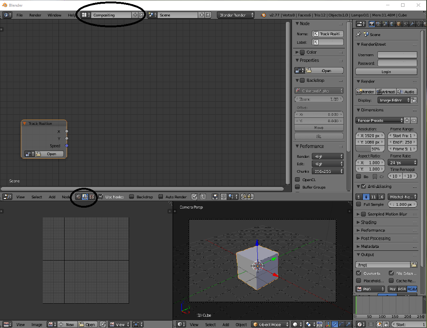Select the Compositing nodes icon in node header
Image resolution: width=427 pixels, height=328 pixels.
pyautogui.click(x=84, y=196)
